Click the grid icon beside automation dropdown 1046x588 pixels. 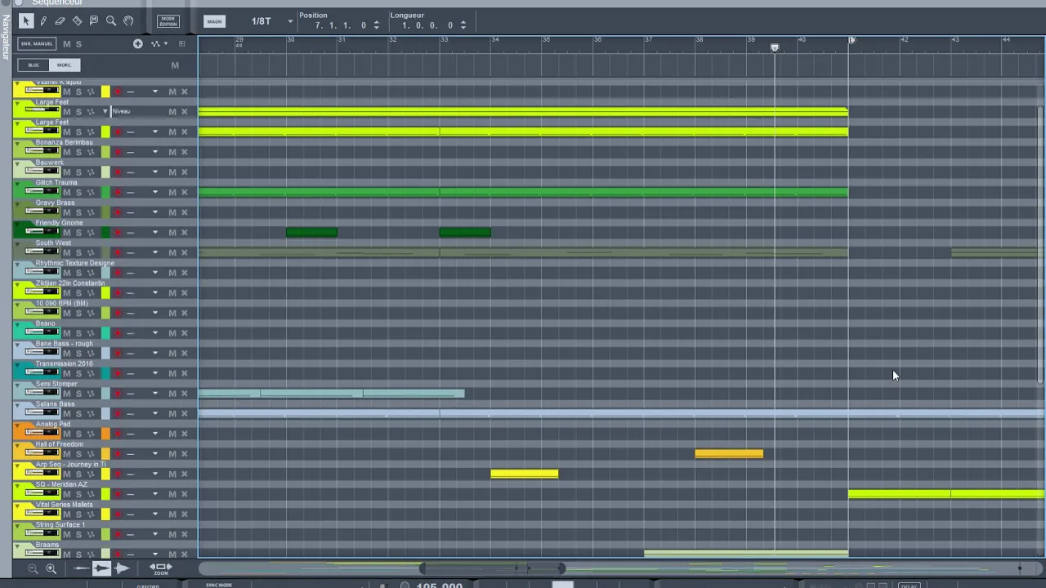[x=181, y=43]
